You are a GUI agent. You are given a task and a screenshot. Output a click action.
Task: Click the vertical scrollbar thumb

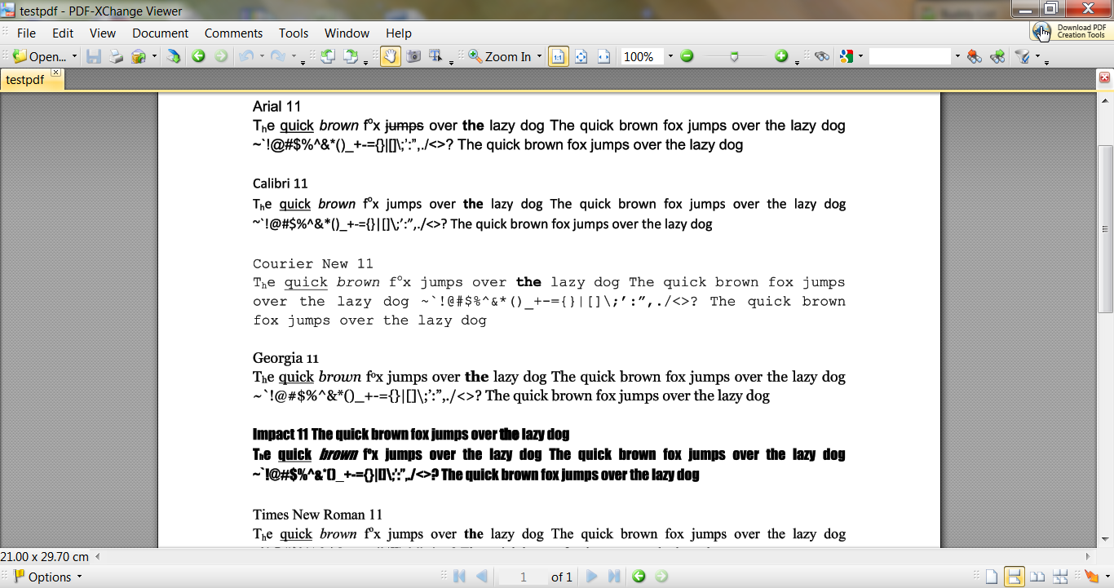[1105, 229]
